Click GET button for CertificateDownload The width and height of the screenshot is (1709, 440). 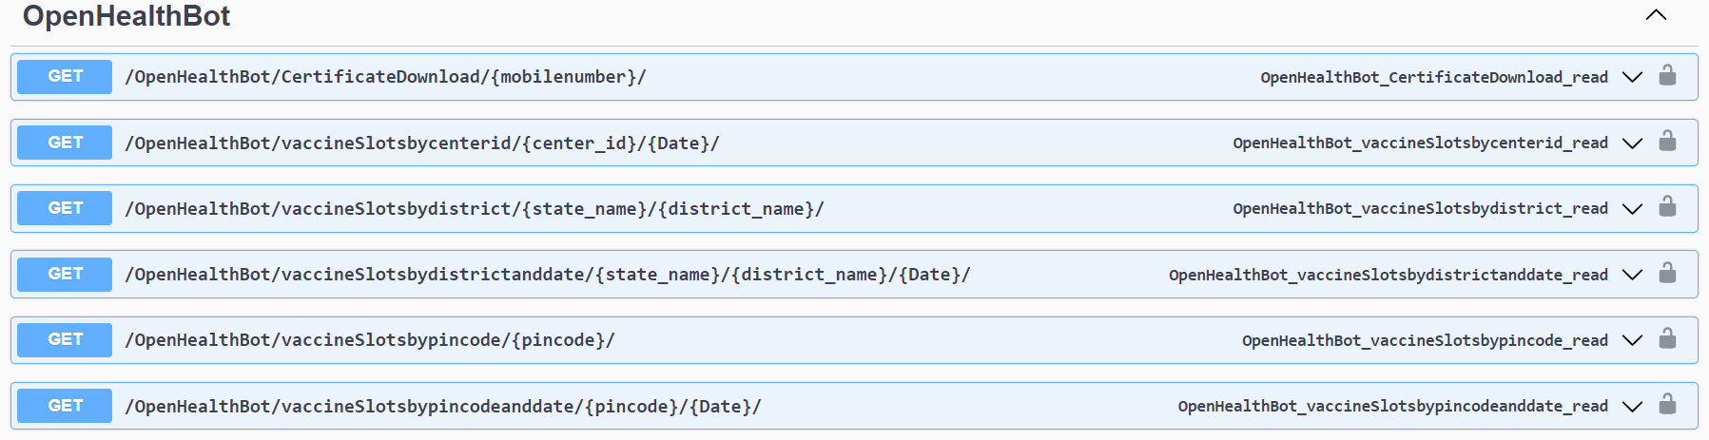pos(65,77)
